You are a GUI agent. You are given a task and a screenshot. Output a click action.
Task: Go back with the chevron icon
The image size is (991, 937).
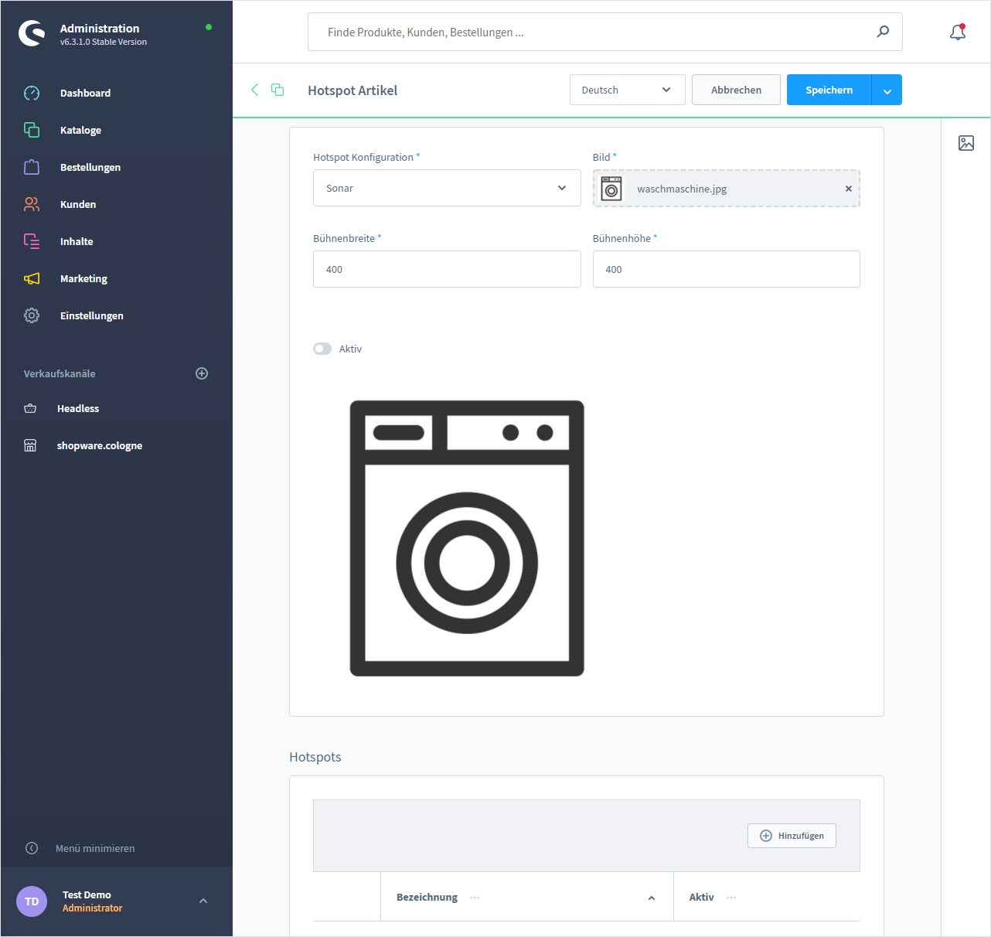click(254, 90)
